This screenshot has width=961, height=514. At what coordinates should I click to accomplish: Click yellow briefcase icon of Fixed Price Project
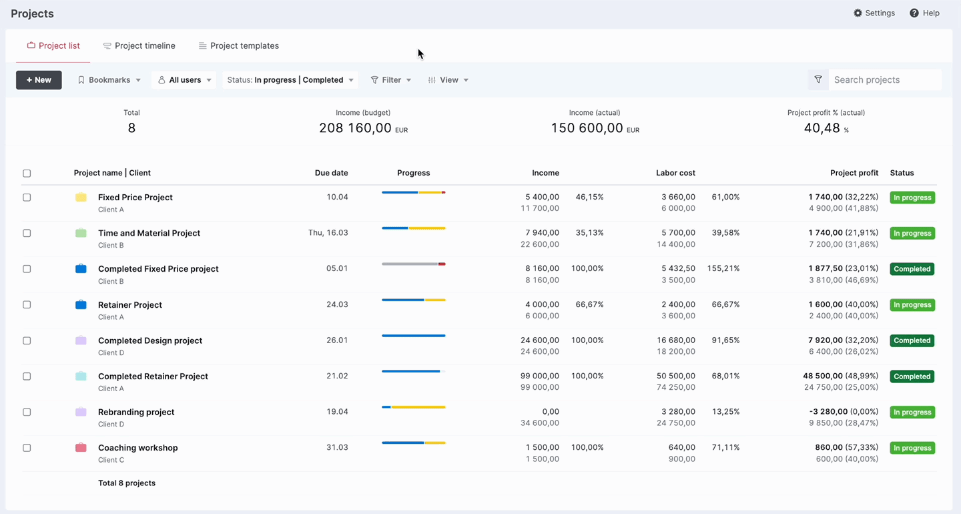pos(81,197)
